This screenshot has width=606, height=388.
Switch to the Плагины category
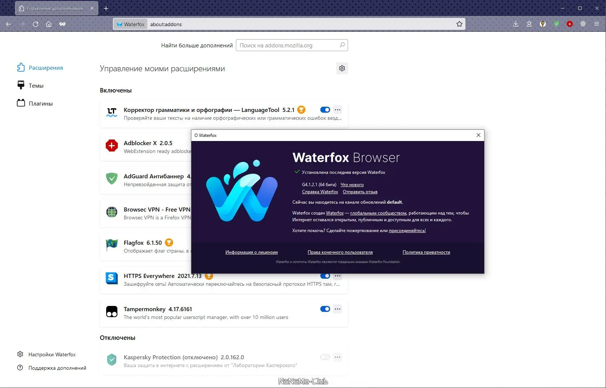point(35,103)
